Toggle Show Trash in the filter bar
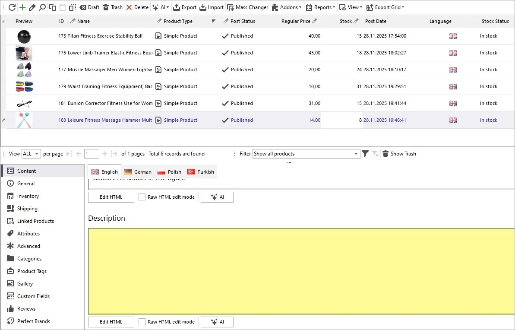This screenshot has width=515, height=330. 399,153
